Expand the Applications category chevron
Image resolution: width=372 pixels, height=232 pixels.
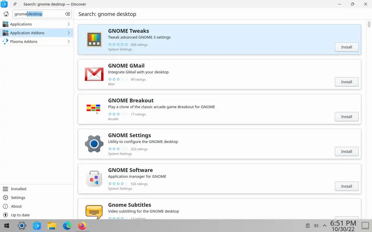69,24
